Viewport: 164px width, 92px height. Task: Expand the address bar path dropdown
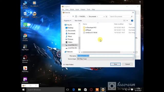[x=104, y=17]
